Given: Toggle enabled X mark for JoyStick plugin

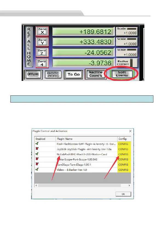Looking at the screenshot, I should (x=37, y=149).
